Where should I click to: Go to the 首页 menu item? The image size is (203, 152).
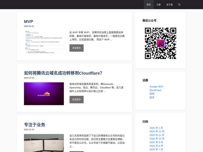pos(149,5)
